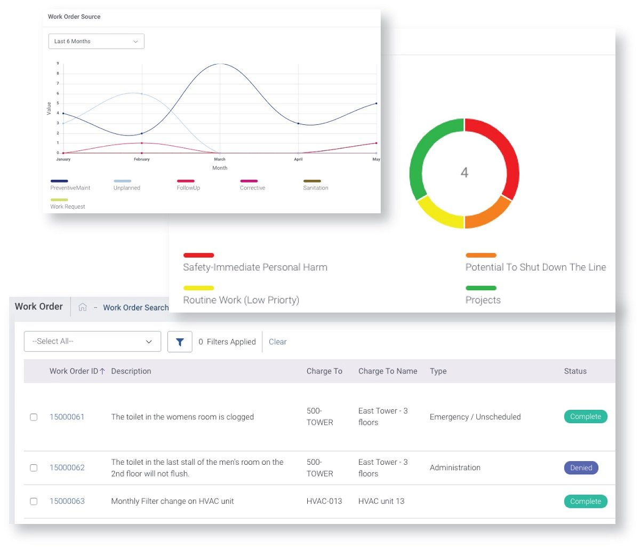Toggle Unplanned legend series
The height and width of the screenshot is (548, 640).
(x=126, y=185)
